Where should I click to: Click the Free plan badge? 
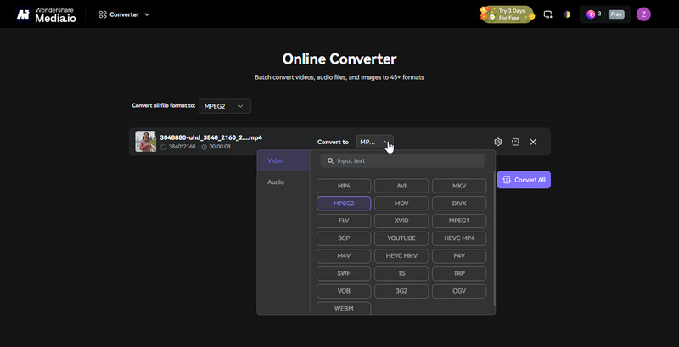[x=617, y=14]
